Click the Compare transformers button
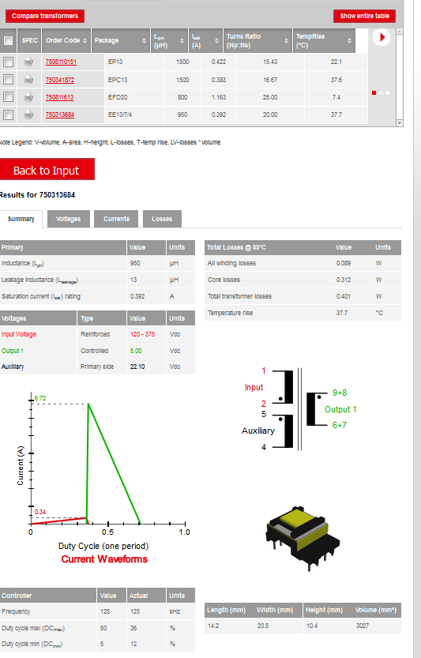 tap(45, 16)
